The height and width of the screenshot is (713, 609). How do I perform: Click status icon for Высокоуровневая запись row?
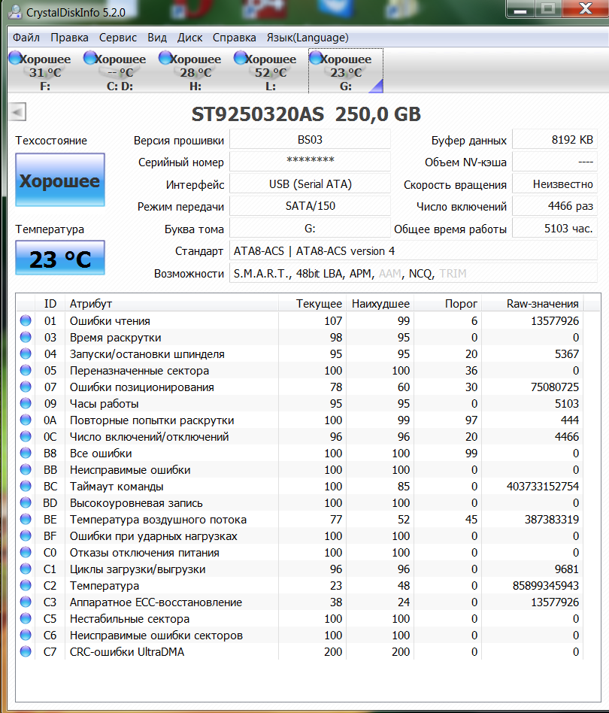click(26, 502)
